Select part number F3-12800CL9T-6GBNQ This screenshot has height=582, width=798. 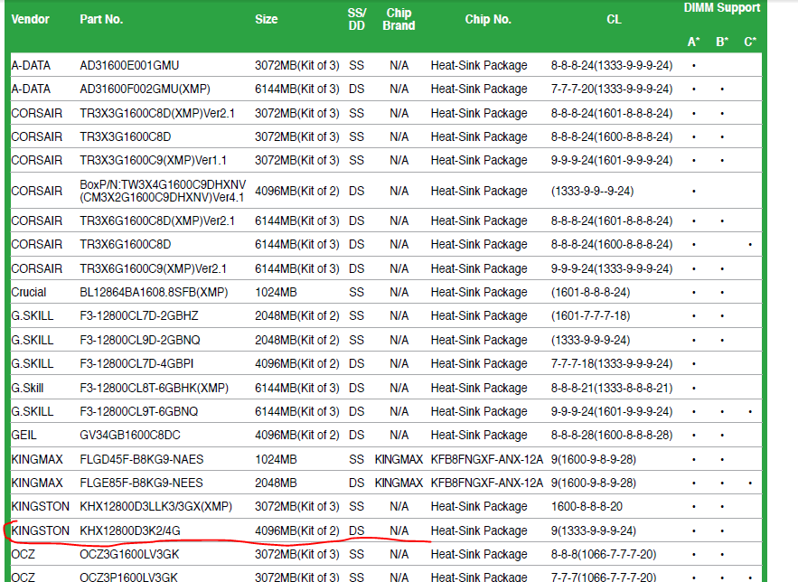click(x=139, y=411)
